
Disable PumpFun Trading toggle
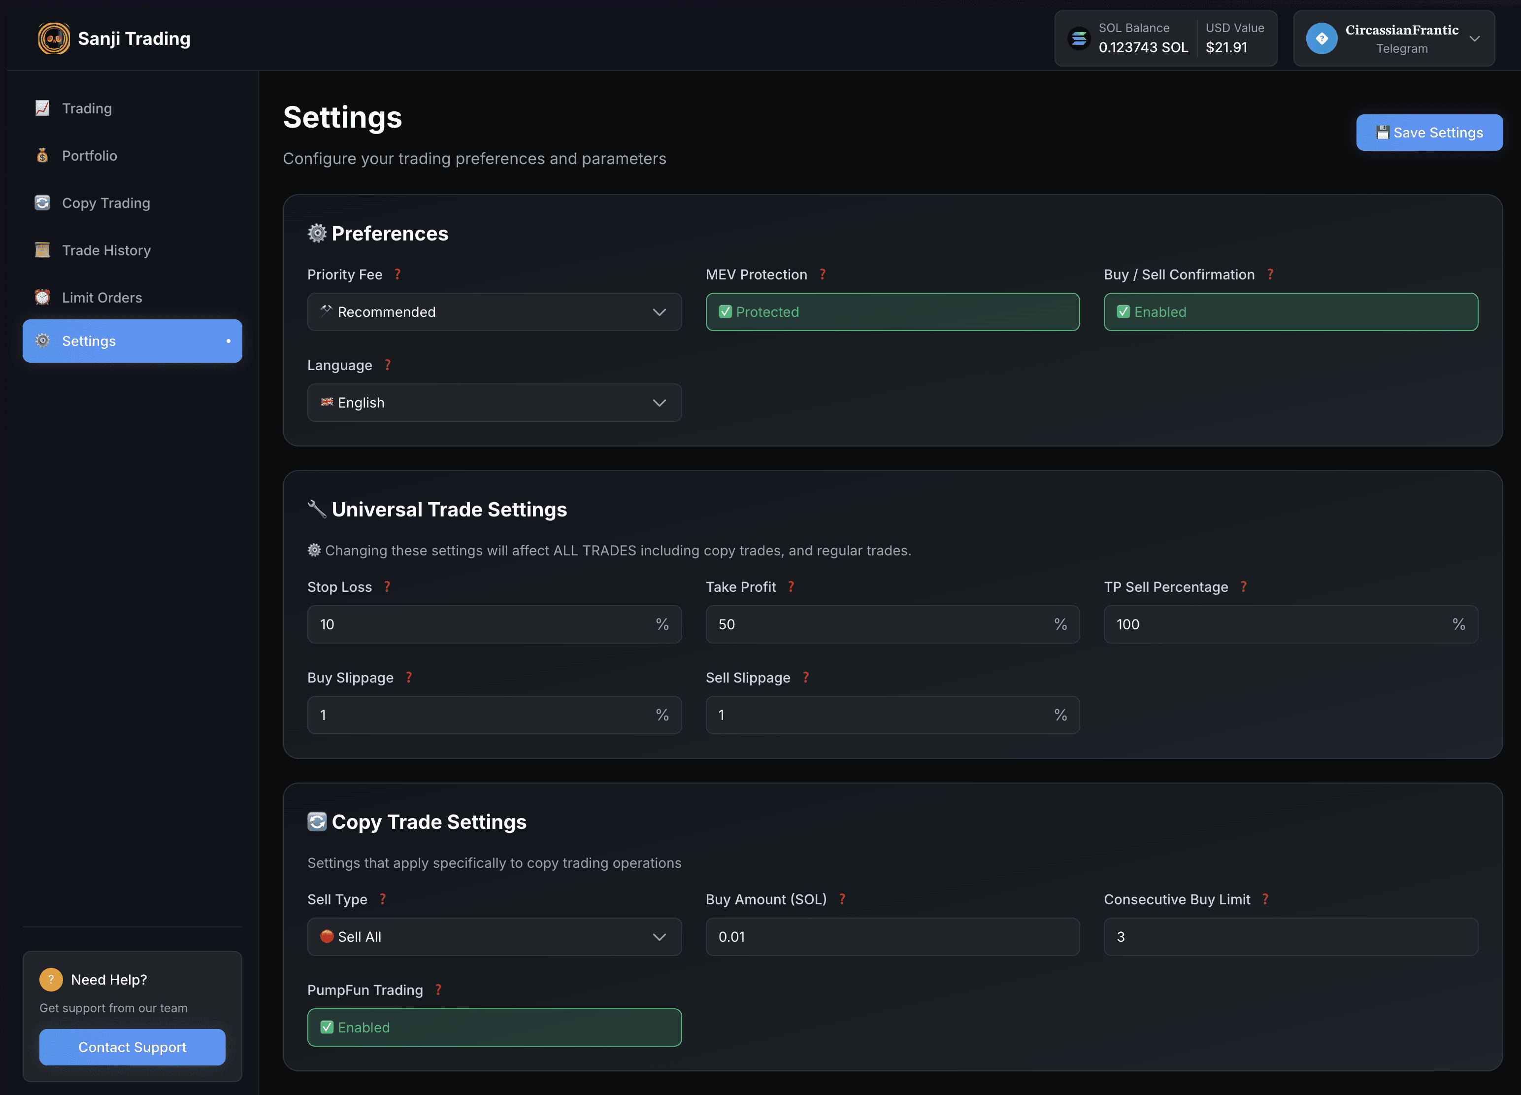(x=494, y=1027)
